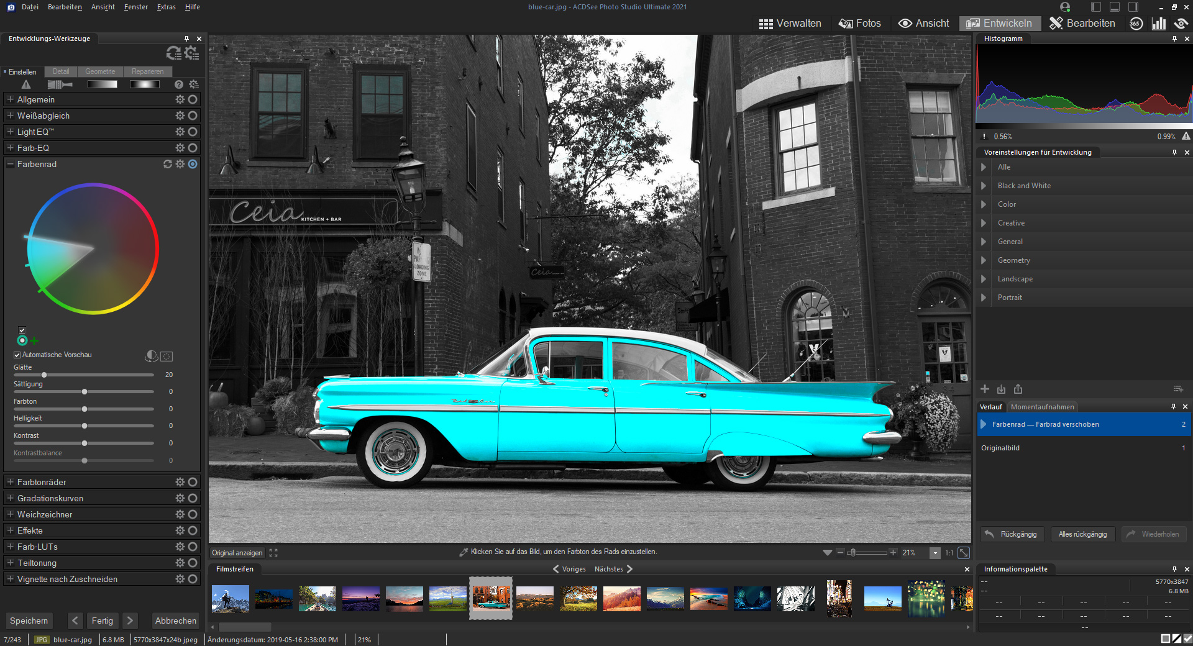Expand the Black and White presets
This screenshot has width=1193, height=646.
(x=984, y=186)
